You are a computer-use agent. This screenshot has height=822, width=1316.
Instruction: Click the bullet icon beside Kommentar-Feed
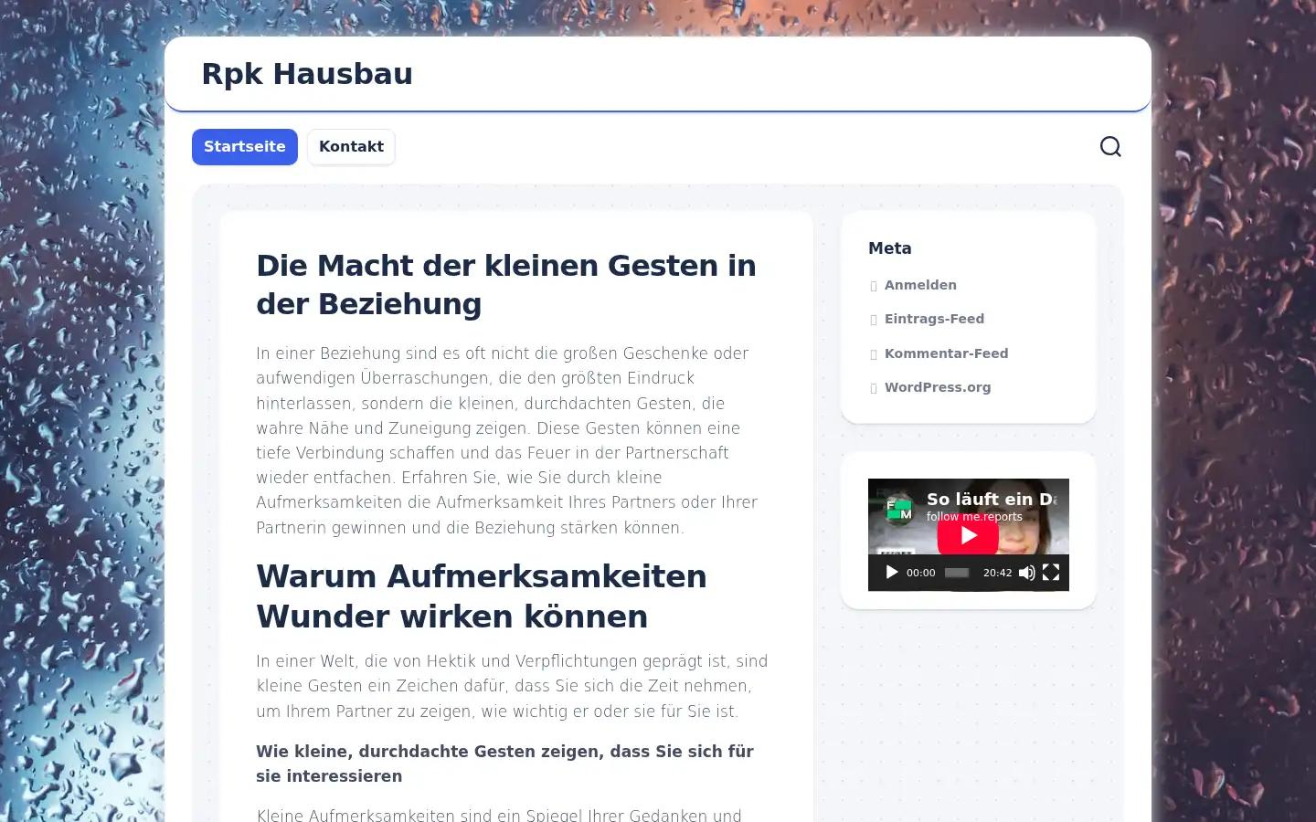pos(874,354)
